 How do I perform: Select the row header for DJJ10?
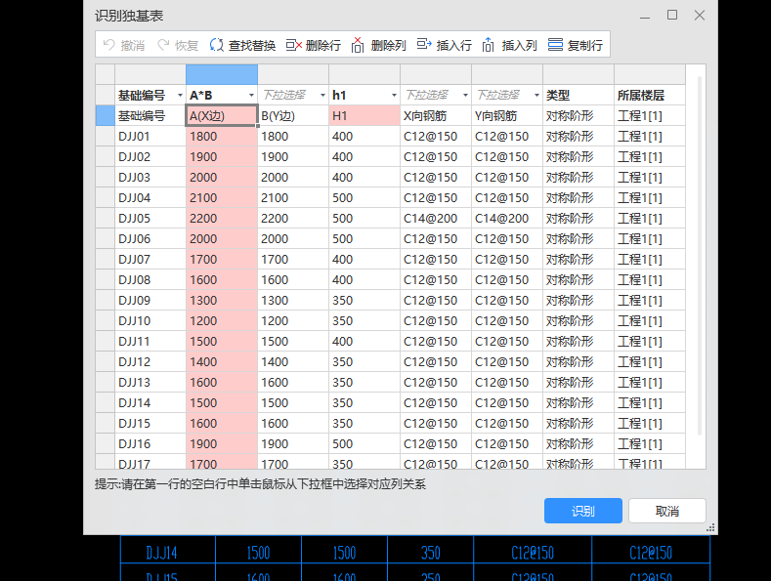click(x=106, y=320)
